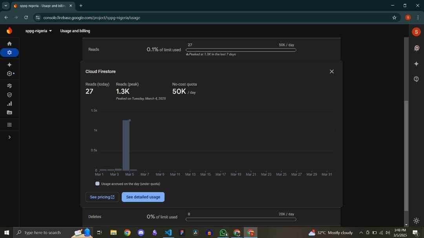This screenshot has height=238, width=424.
Task: Click the 1.3K Reads (peak) value
Action: tap(123, 92)
